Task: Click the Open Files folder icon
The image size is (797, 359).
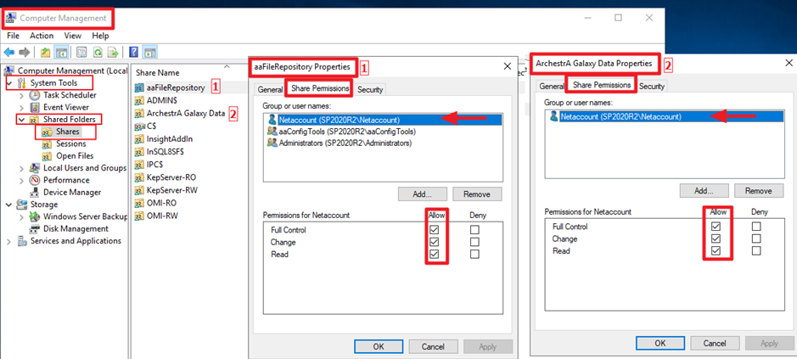Action: tap(48, 156)
